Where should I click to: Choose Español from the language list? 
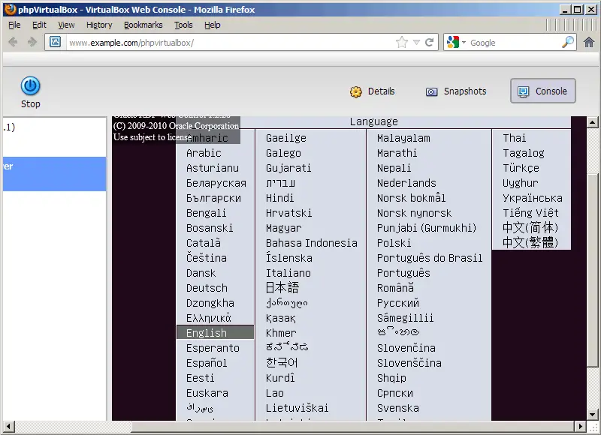(207, 363)
